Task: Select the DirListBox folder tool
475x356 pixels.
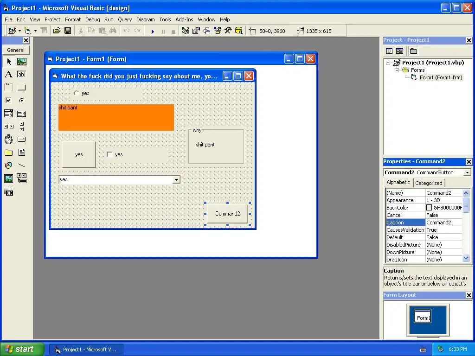Action: click(x=9, y=152)
